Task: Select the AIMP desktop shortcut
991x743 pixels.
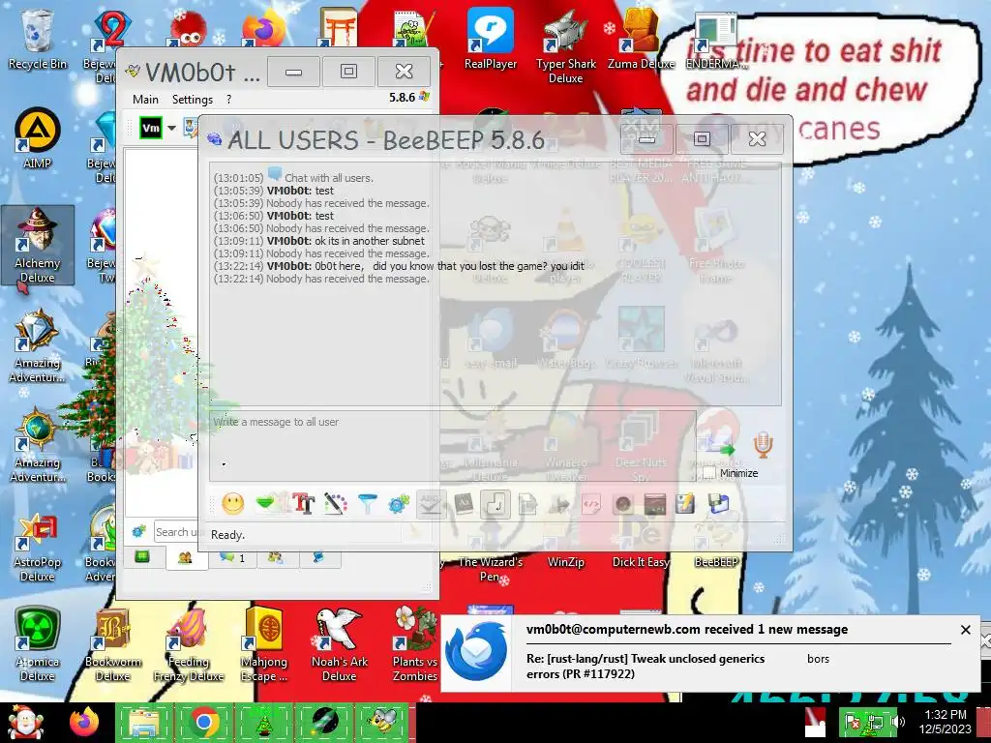Action: coord(38,139)
